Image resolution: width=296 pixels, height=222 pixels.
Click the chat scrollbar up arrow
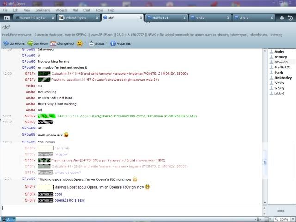265,51
